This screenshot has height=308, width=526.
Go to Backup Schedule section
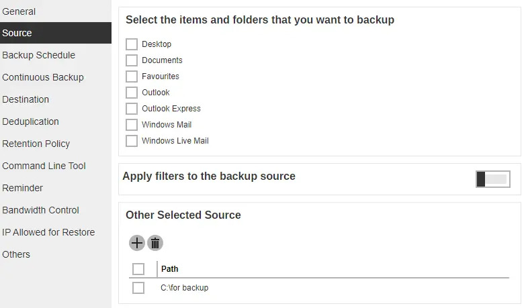pyautogui.click(x=38, y=55)
